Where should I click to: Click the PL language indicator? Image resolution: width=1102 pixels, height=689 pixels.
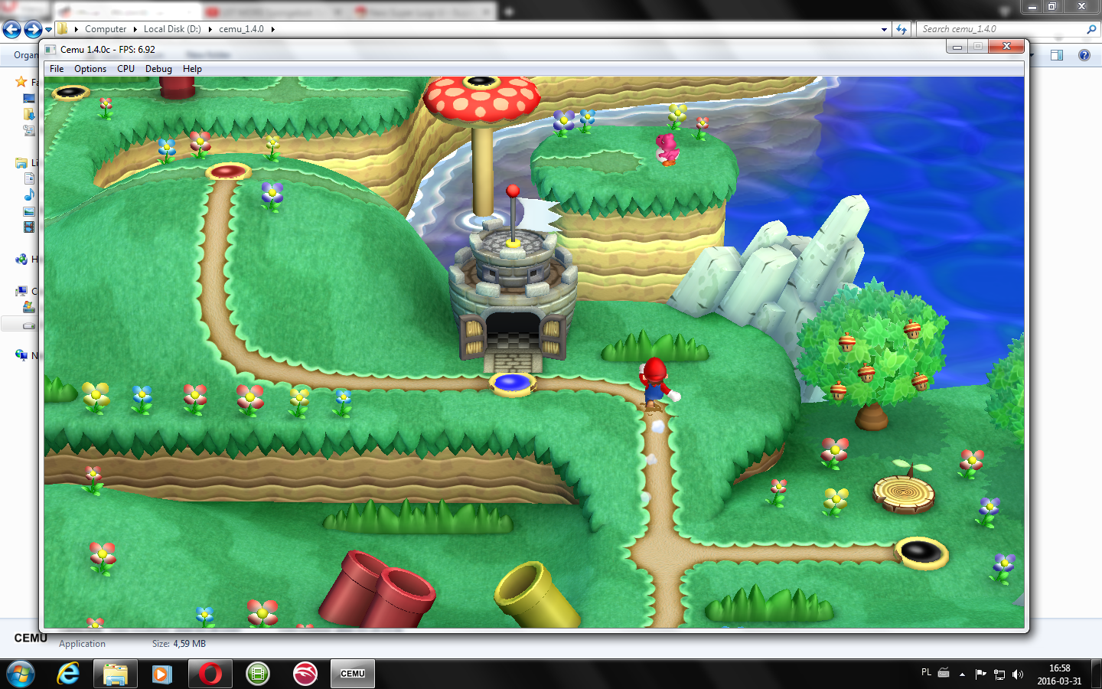point(926,673)
